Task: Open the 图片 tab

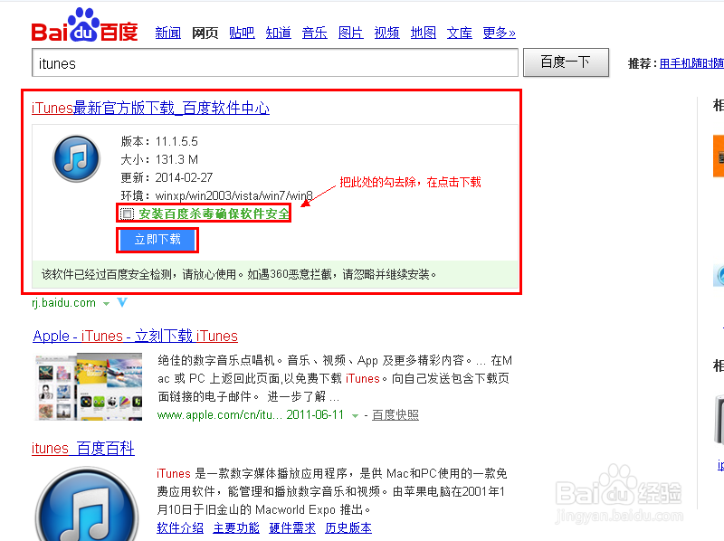Action: [x=351, y=33]
